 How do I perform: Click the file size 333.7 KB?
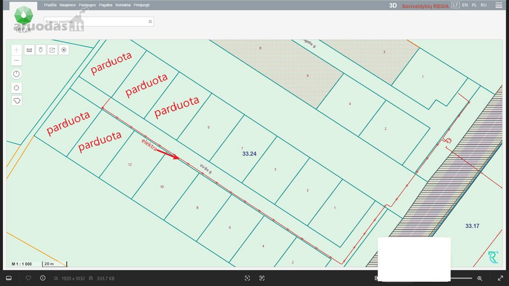coord(105,278)
